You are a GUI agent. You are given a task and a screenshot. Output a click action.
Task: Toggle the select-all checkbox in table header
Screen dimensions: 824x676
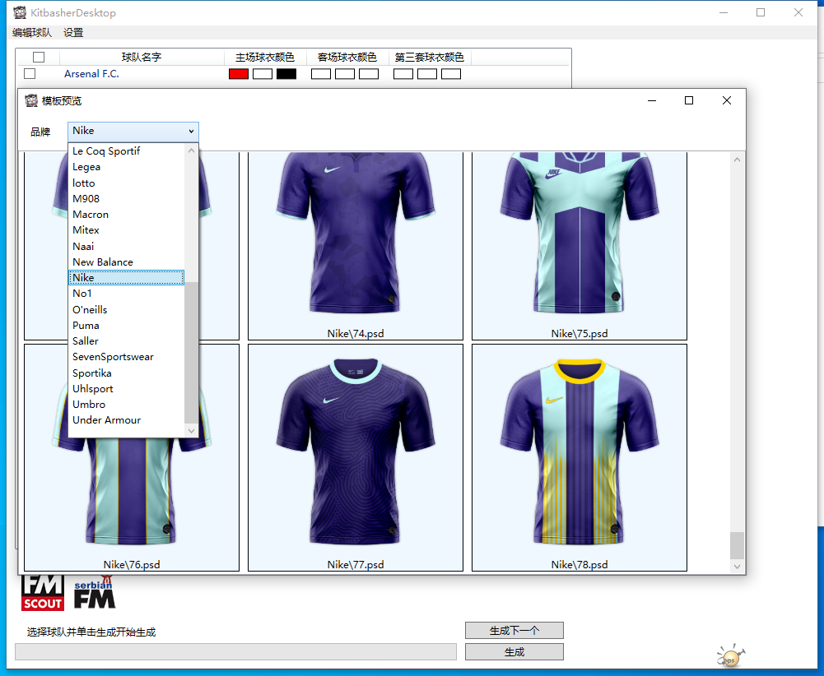point(39,58)
